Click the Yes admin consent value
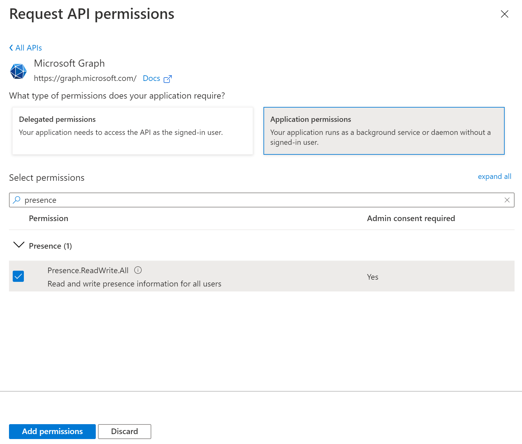 pos(373,277)
